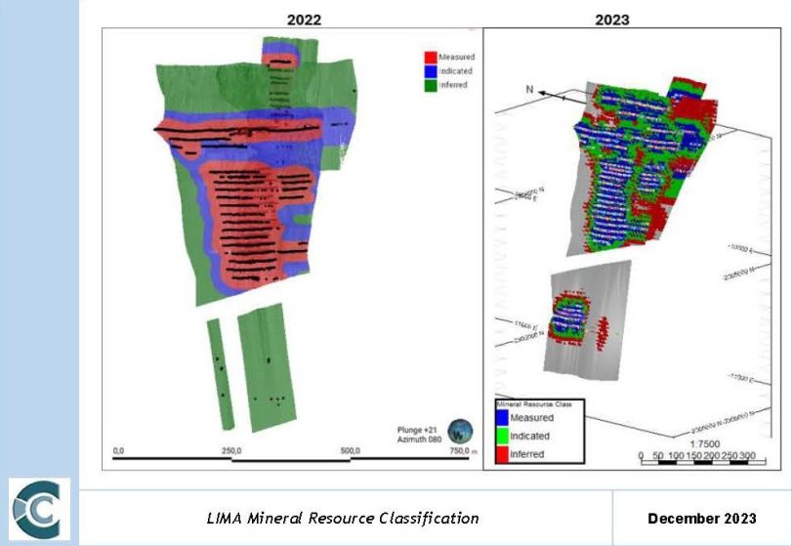
Task: Click the blue Measured swatch in the 2023 legend
Action: pos(504,418)
